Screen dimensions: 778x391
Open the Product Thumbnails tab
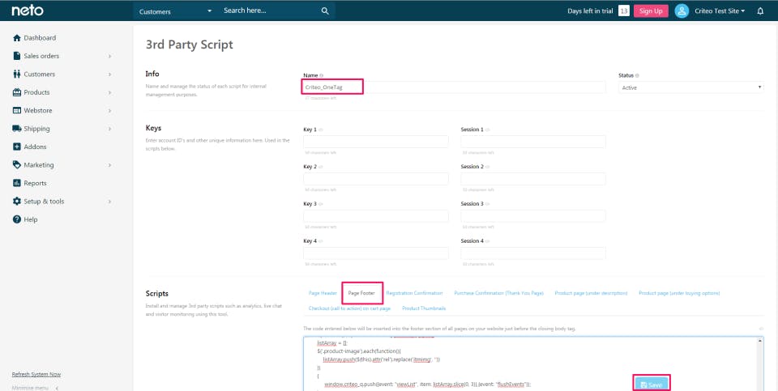(424, 308)
